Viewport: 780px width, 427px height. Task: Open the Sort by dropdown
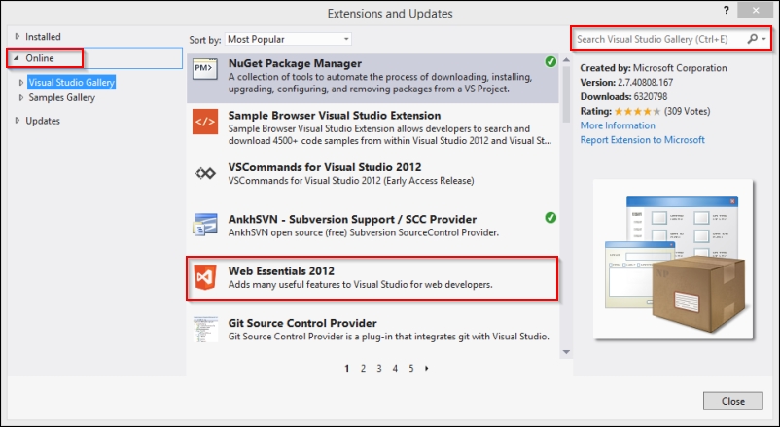[x=288, y=40]
